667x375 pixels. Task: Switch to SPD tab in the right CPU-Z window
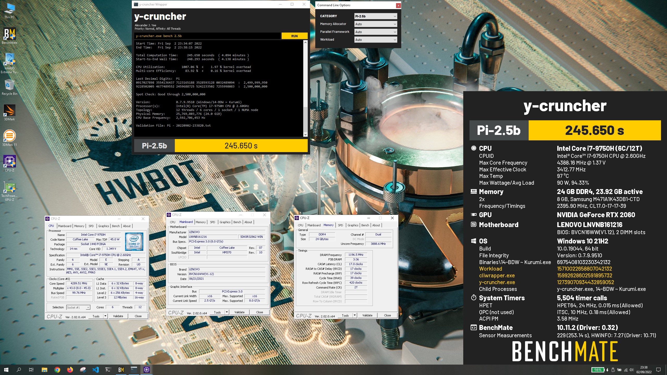tap(341, 225)
